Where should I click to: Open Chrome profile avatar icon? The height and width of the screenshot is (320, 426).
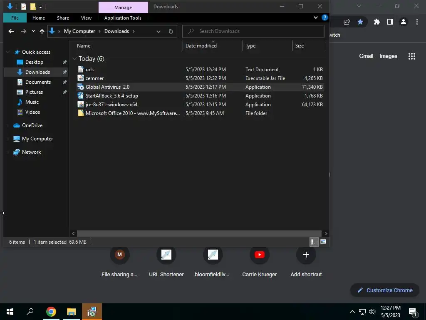404,22
